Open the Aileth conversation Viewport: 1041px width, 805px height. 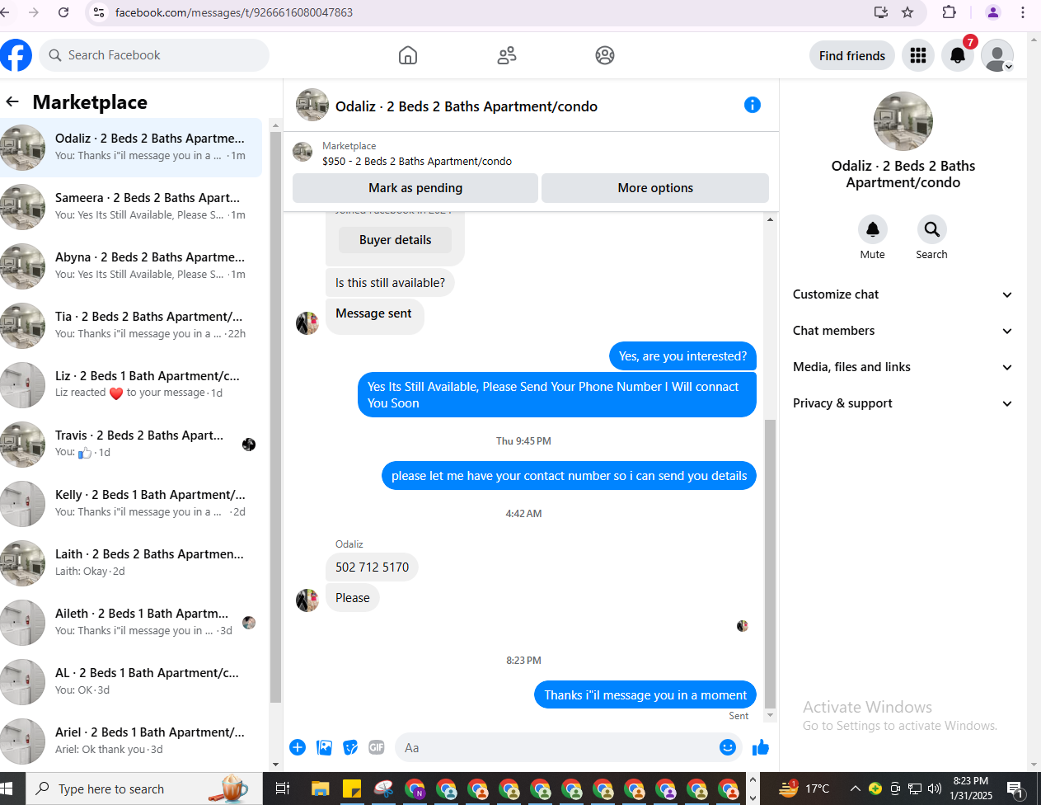point(131,623)
